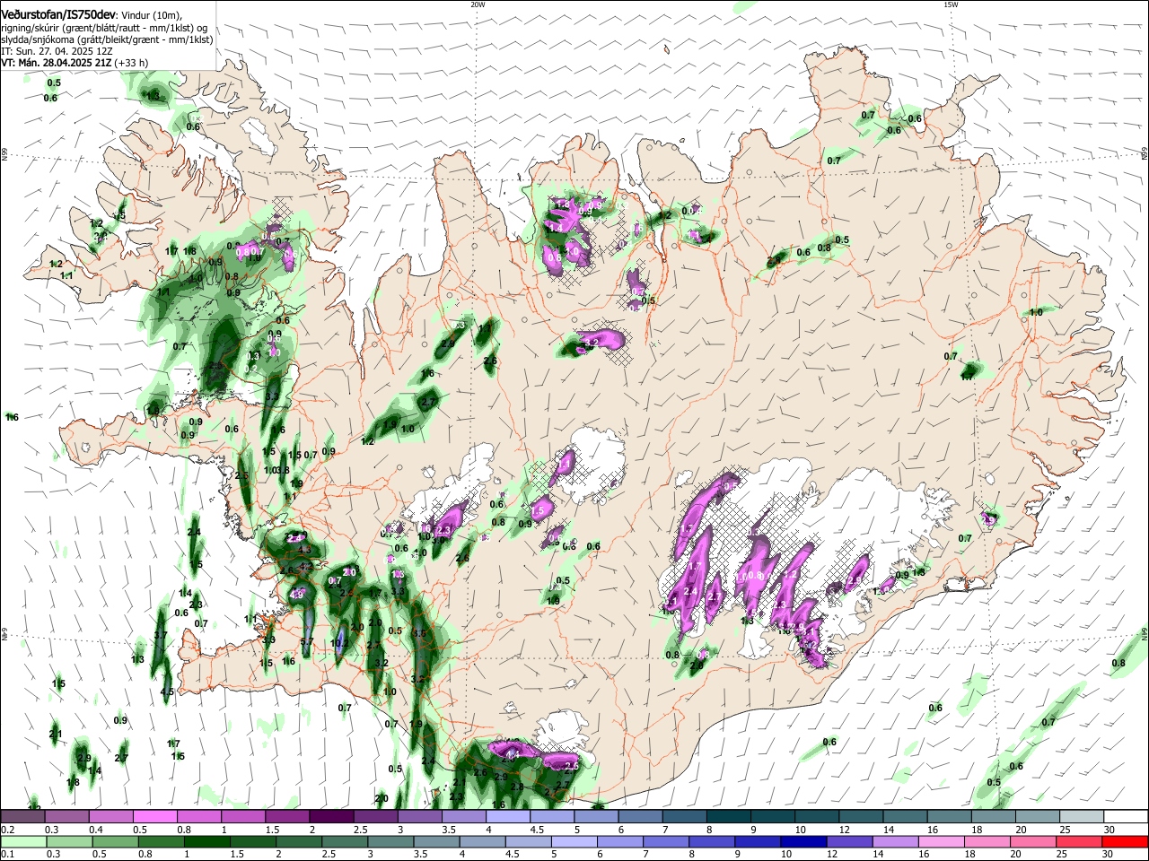The width and height of the screenshot is (1149, 861).
Task: Pick the snow legend swatch for 0.2
Action: tap(22, 816)
